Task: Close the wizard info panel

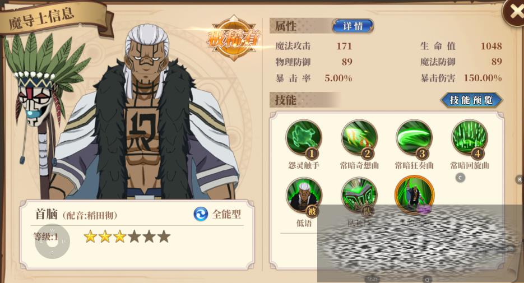Action: [515, 12]
